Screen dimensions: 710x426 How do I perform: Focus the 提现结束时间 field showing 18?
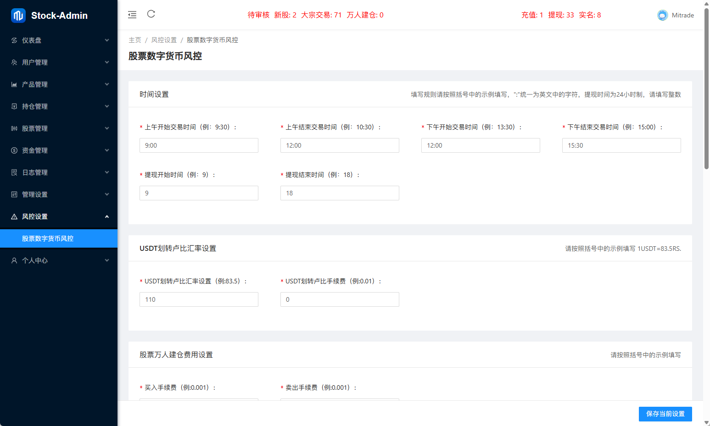[340, 193]
